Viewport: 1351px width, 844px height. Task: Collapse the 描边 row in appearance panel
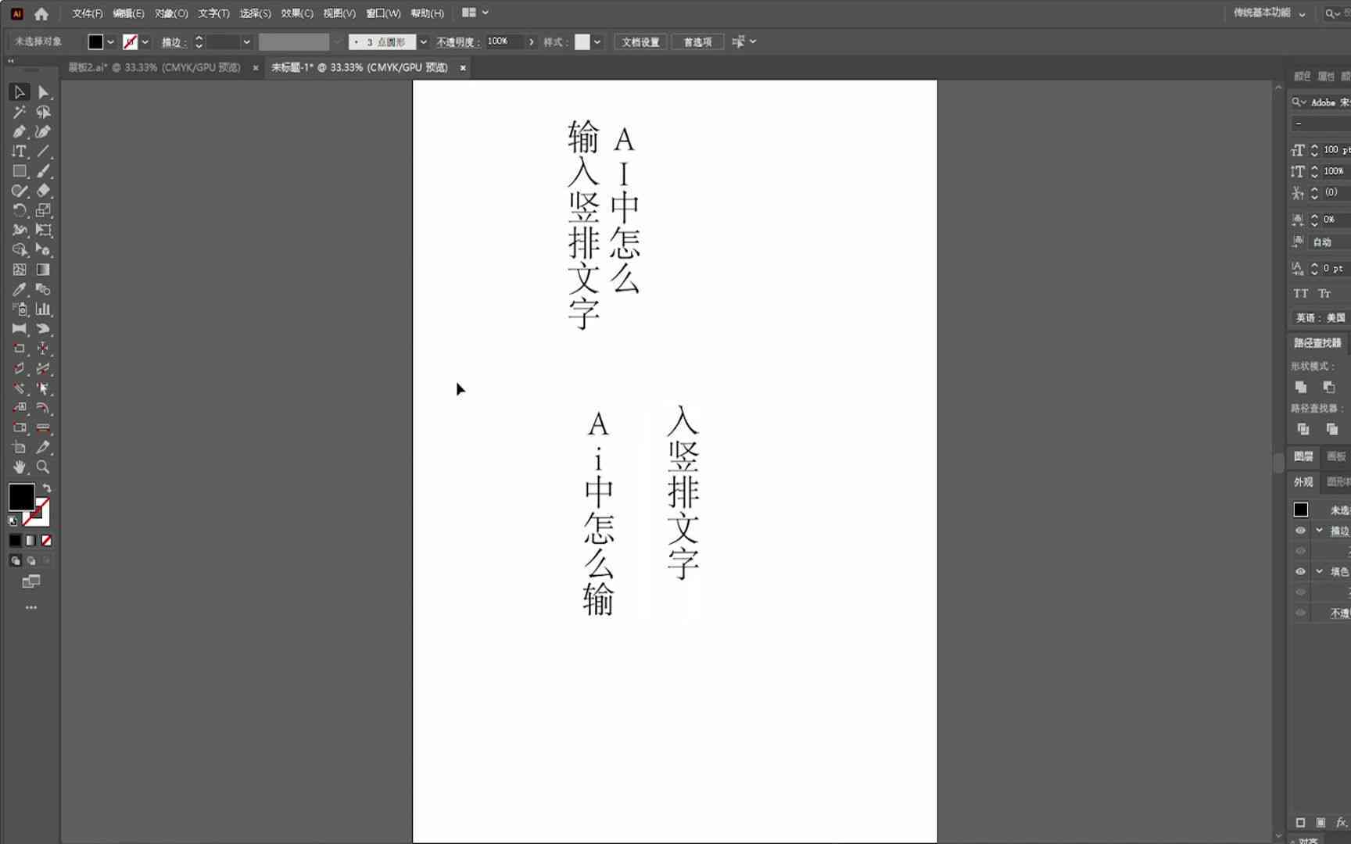pyautogui.click(x=1320, y=531)
